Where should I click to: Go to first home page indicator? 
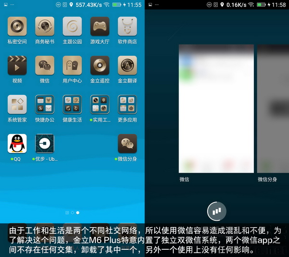[67, 213]
